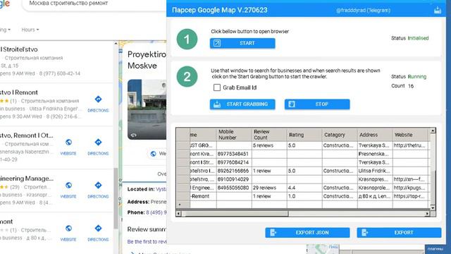Click the Mobile Number column header
The width and height of the screenshot is (451, 254).
click(234, 135)
